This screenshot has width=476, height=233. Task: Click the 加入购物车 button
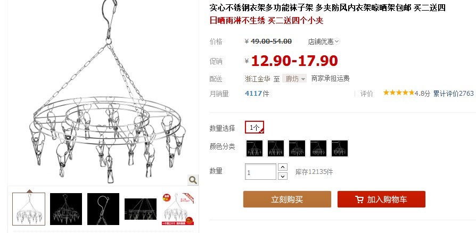point(381,199)
